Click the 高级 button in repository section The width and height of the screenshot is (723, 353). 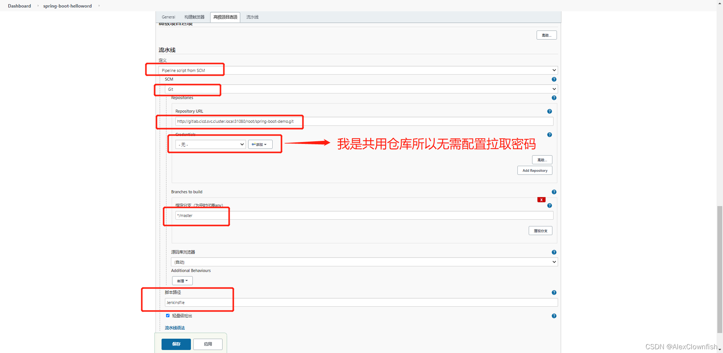(x=542, y=160)
